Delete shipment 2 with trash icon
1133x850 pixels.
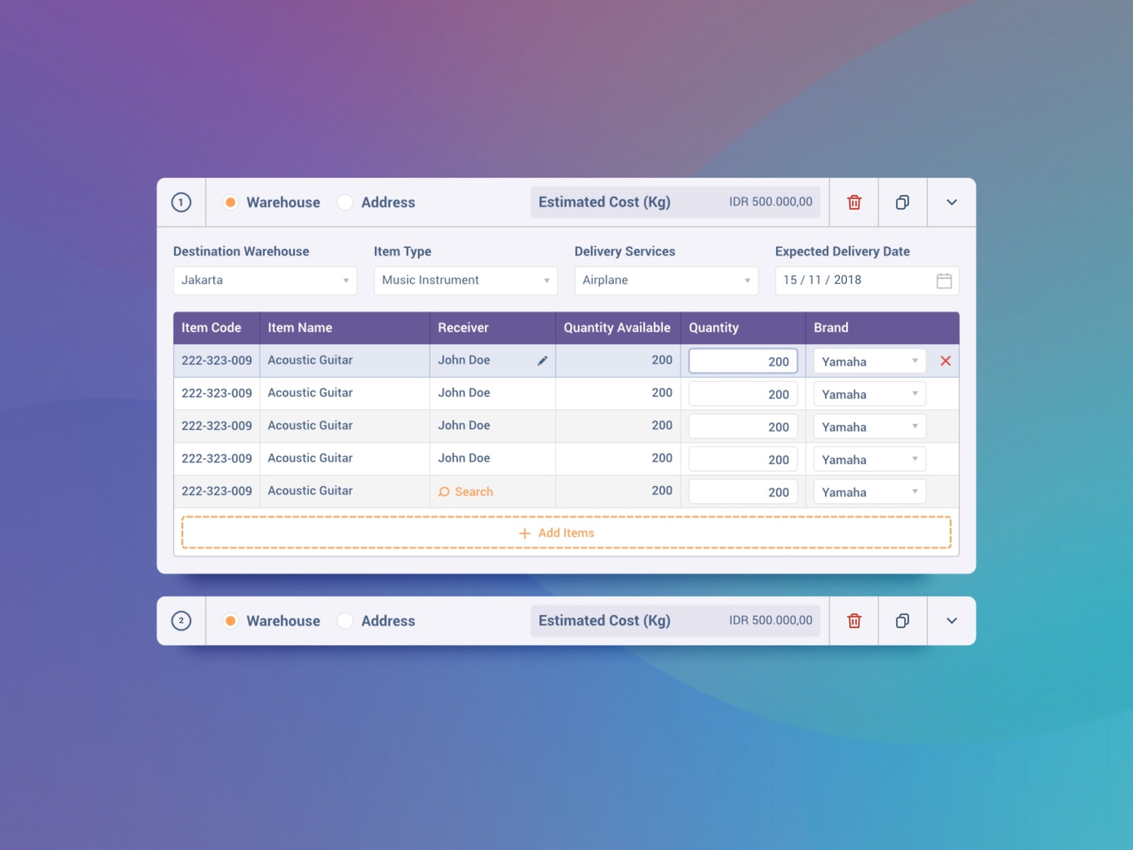pos(854,620)
